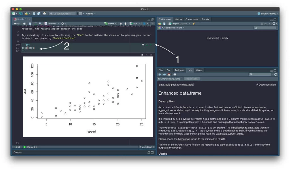Click the Print document icon
The width and height of the screenshot is (290, 170).
(44, 14)
